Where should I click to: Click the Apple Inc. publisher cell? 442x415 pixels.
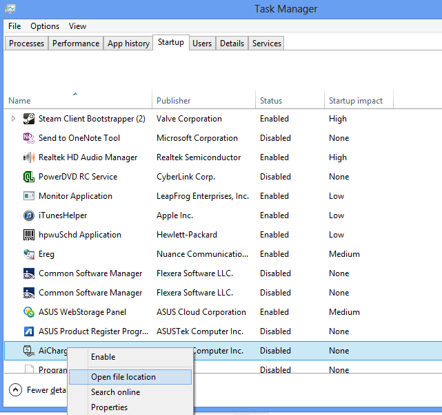click(174, 215)
